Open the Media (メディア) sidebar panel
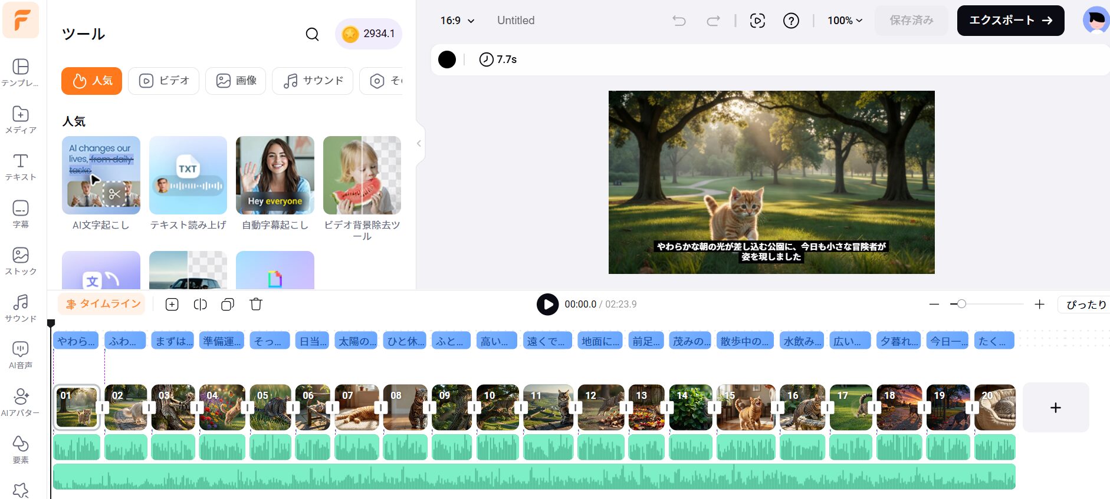The width and height of the screenshot is (1110, 499). click(21, 120)
